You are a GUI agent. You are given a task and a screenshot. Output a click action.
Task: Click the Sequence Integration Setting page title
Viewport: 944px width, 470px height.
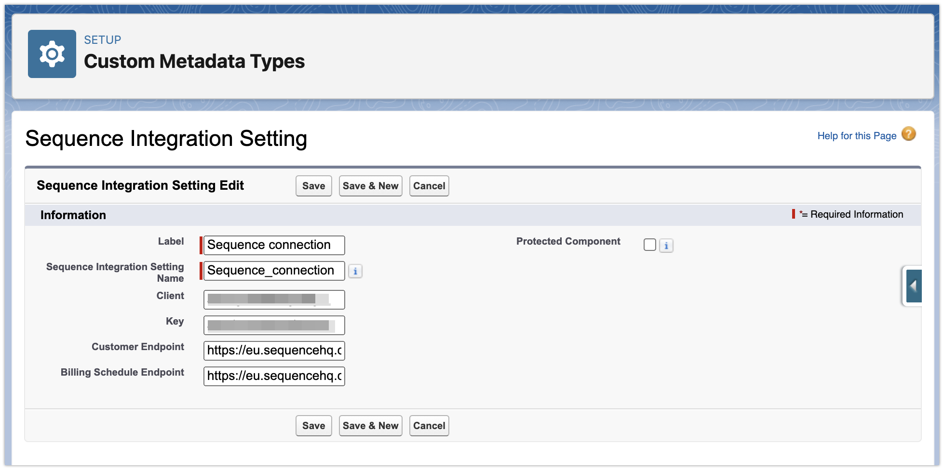pyautogui.click(x=166, y=139)
